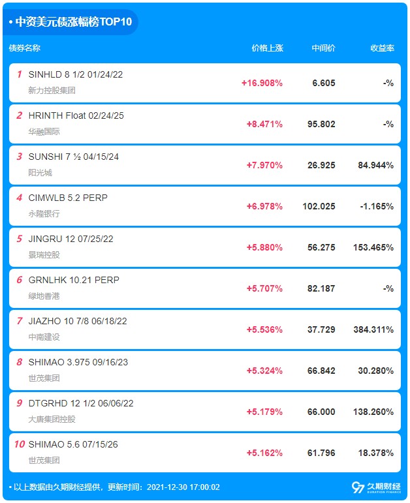Viewport: 410px width, 503px height.
Task: Open the HRINTH Float 02/24/25 bond
Action: [x=76, y=115]
